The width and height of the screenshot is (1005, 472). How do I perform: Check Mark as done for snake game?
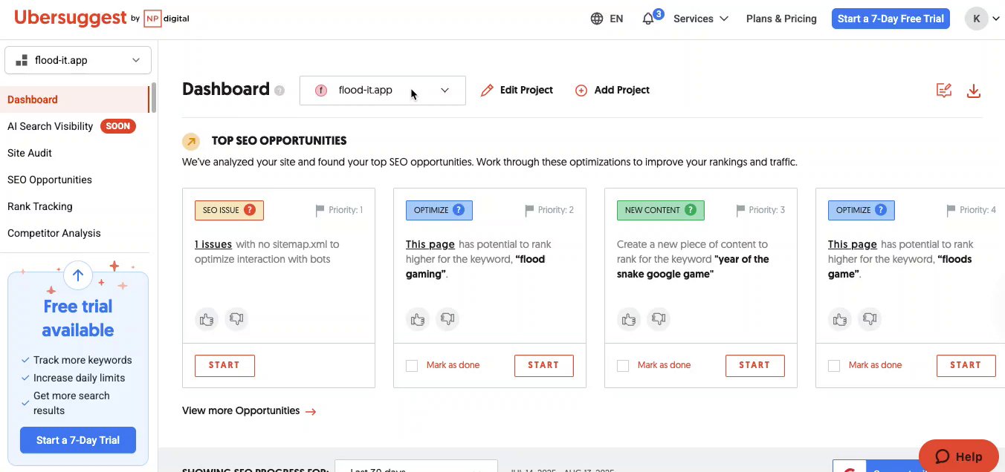(x=623, y=366)
